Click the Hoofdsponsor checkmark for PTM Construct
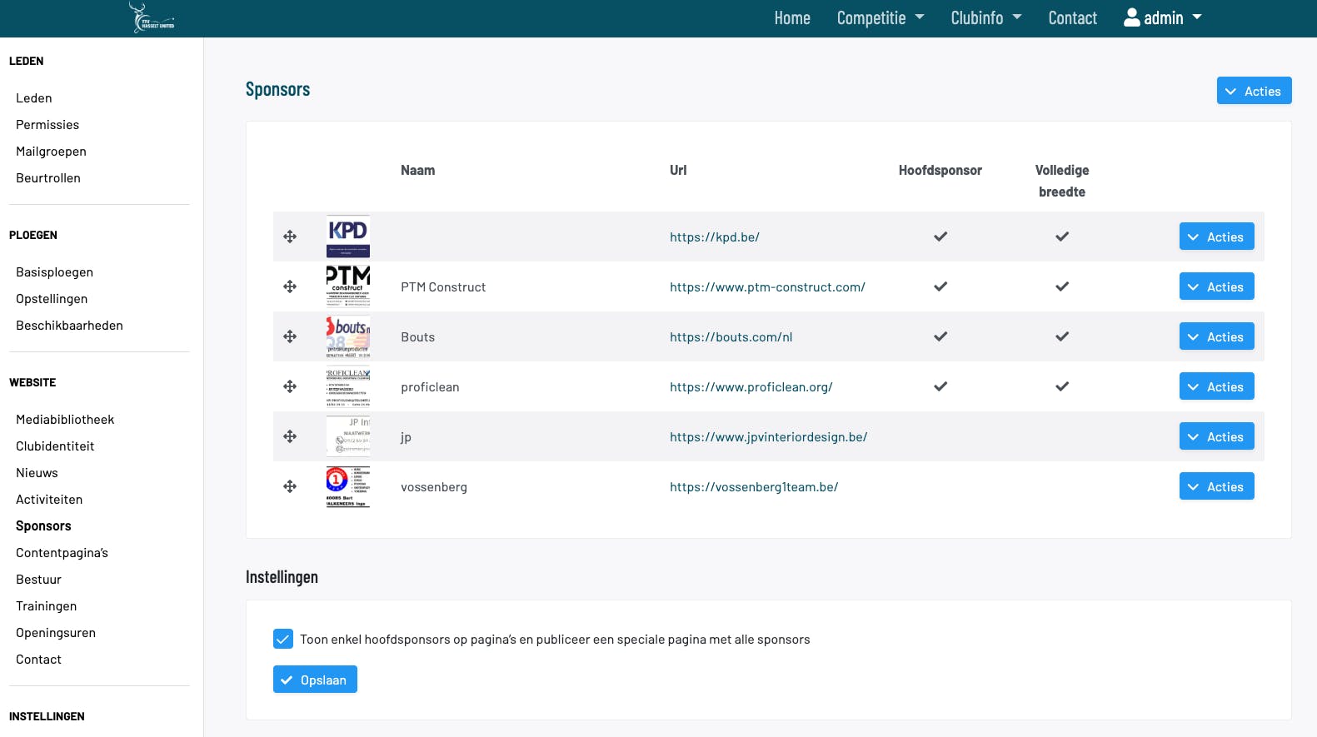1317x737 pixels. pos(940,286)
